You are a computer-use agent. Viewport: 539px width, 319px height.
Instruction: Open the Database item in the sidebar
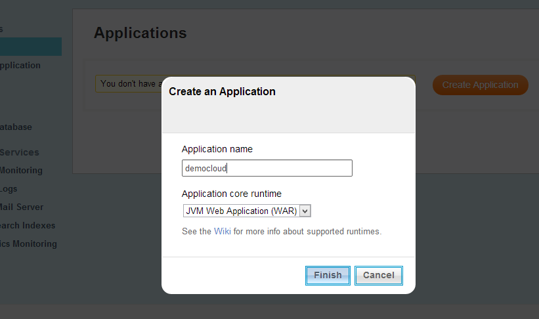(x=16, y=127)
